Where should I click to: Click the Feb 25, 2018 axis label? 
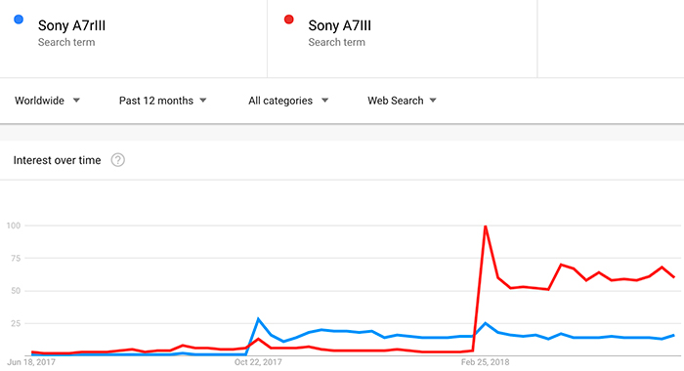(x=485, y=362)
